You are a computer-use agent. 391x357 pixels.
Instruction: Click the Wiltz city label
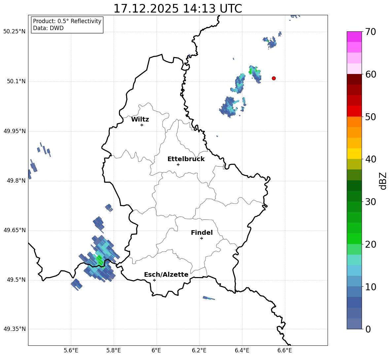140,120
